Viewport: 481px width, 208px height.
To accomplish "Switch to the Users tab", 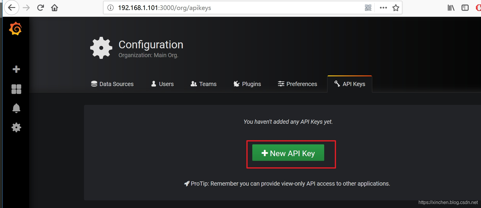I will click(162, 84).
